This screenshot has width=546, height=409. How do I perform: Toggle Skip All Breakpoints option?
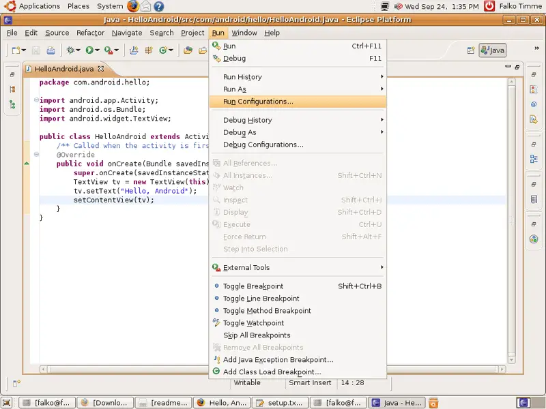(298, 335)
